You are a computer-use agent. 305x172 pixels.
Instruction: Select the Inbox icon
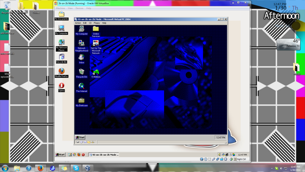(82, 59)
